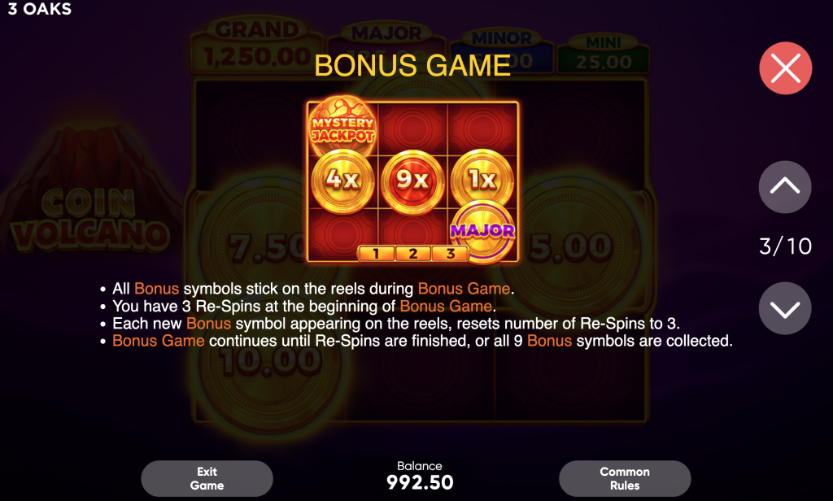Click the 1x gold coin
This screenshot has width=833, height=501.
(482, 180)
